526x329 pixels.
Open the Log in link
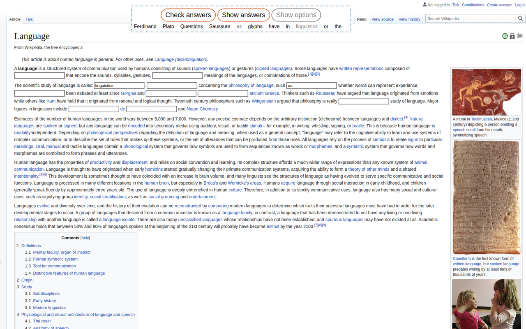point(520,5)
